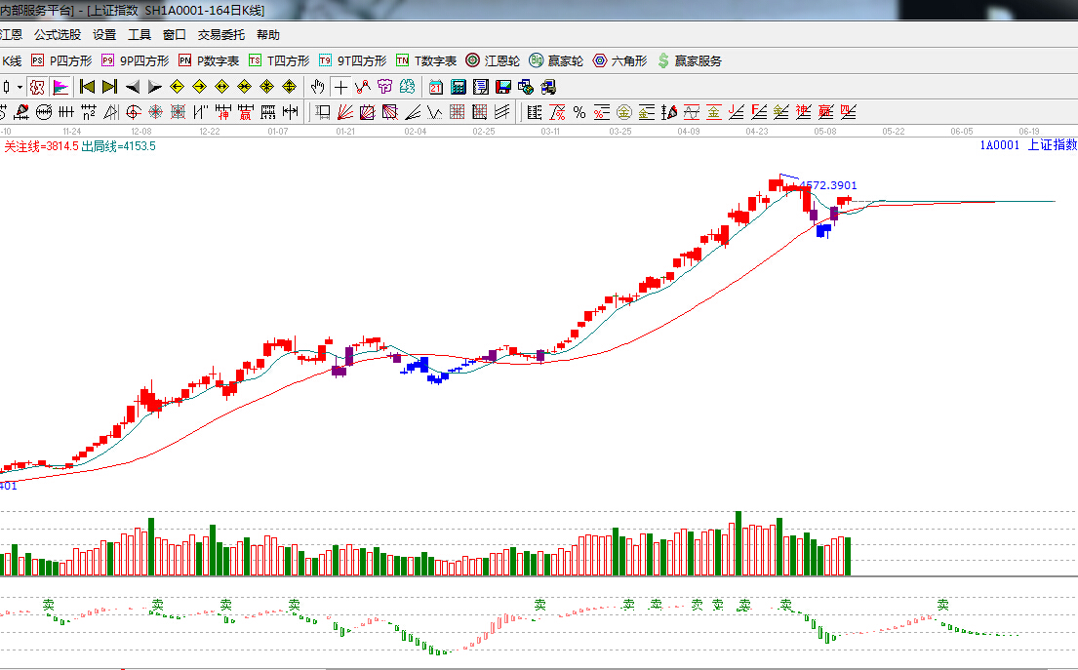This screenshot has height=670, width=1078.
Task: Click the 赢家服务 button
Action: [691, 60]
